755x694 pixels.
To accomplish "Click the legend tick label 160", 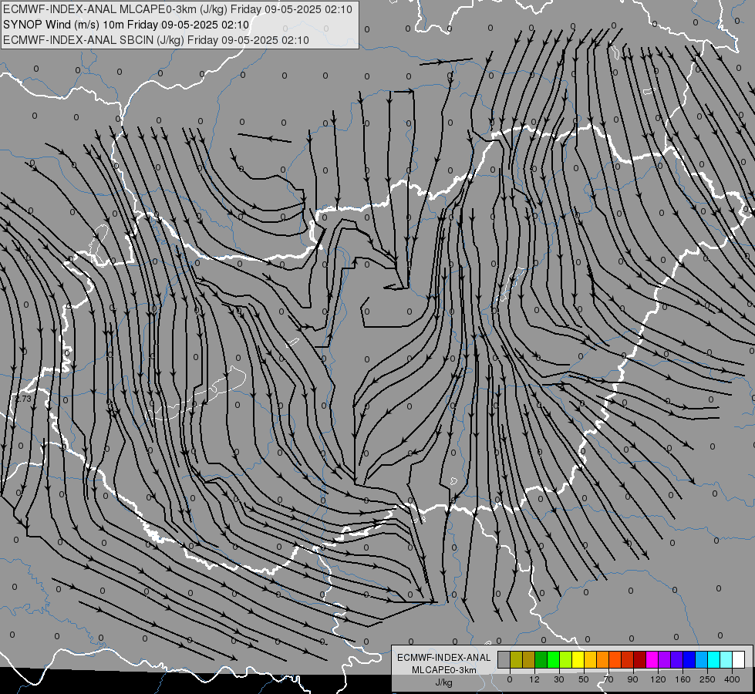I will pos(683,679).
